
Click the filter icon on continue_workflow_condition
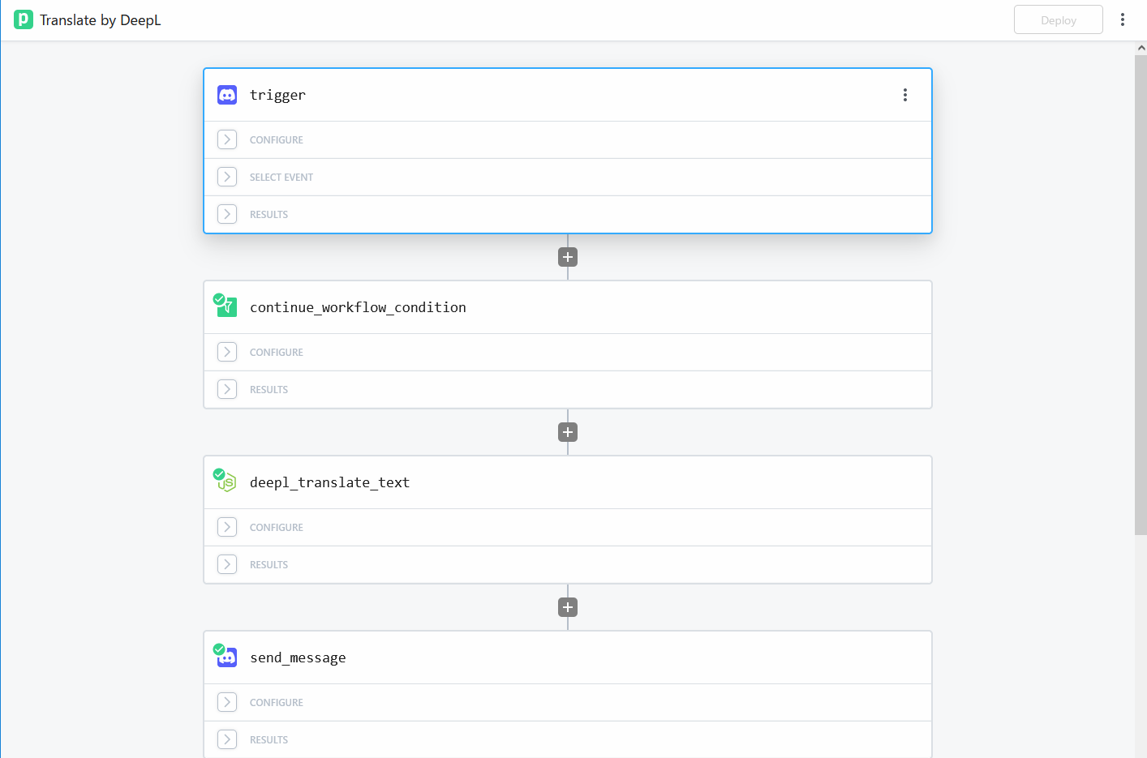pyautogui.click(x=227, y=306)
